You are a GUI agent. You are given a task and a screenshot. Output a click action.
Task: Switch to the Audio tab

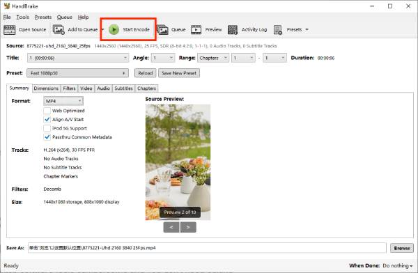point(103,88)
